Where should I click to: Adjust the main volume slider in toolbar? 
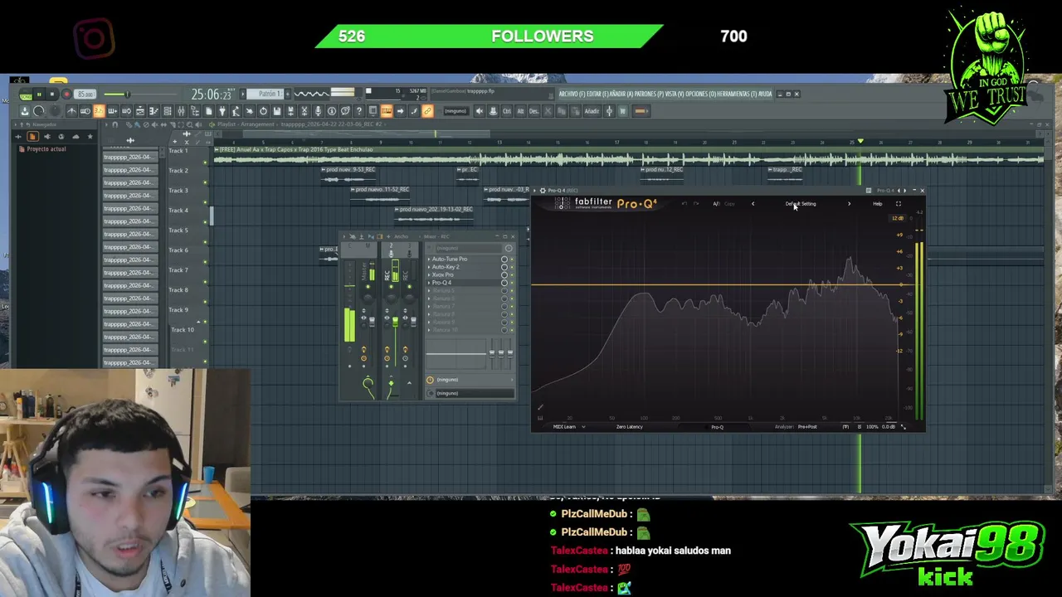[128, 94]
